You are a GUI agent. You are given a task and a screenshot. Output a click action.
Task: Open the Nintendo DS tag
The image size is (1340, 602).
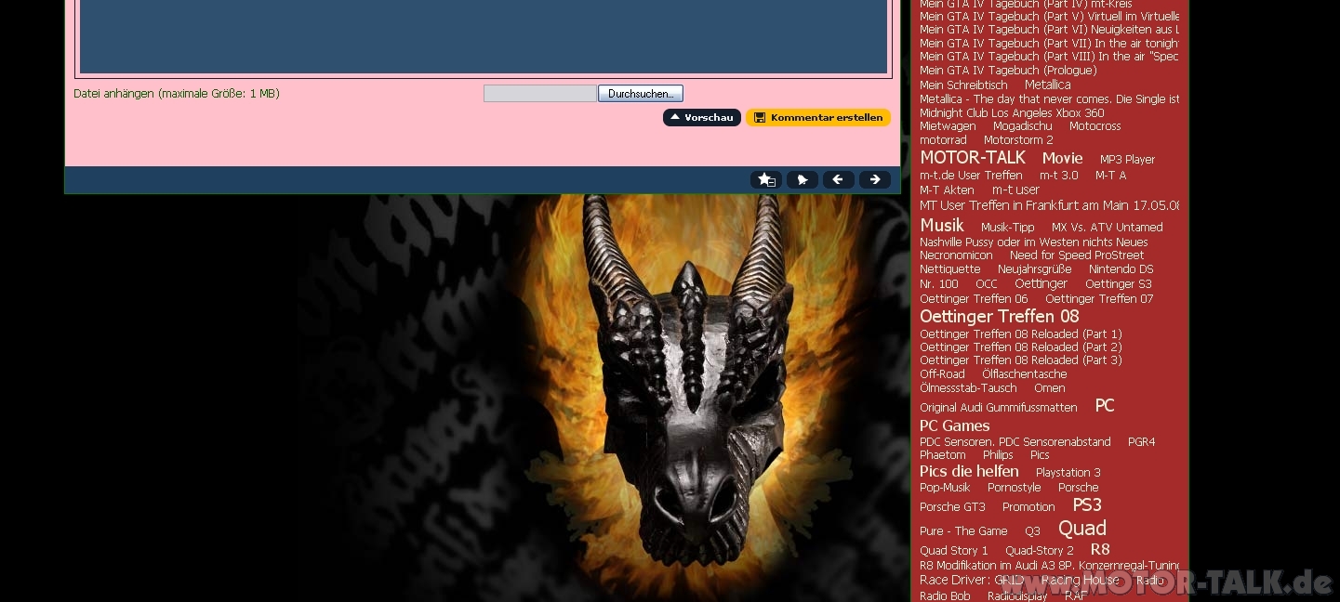pos(1121,269)
